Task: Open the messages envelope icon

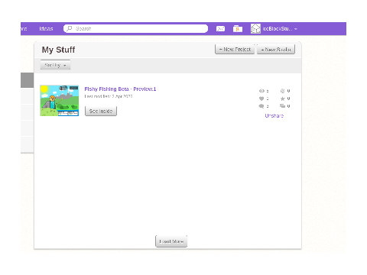Action: coord(220,29)
